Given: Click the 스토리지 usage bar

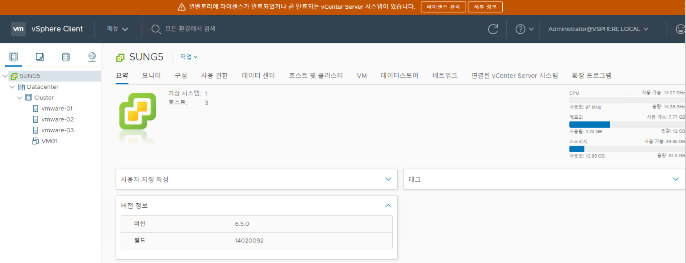Looking at the screenshot, I should point(627,149).
